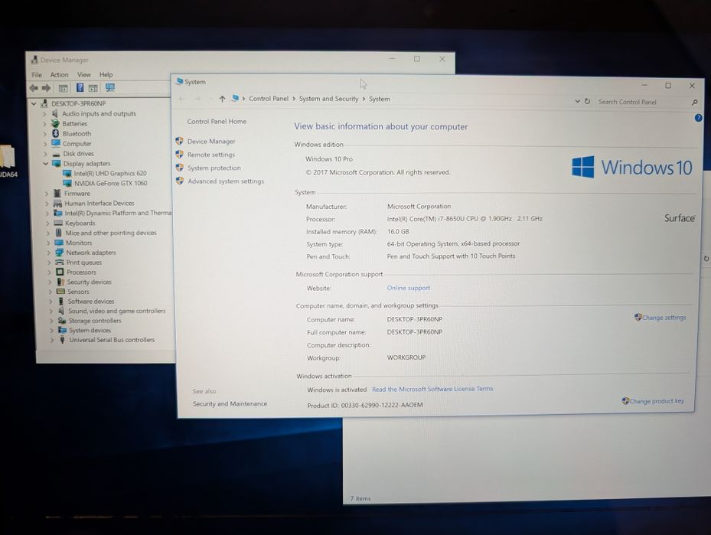The height and width of the screenshot is (535, 711).
Task: Click the Product ID 00330-62990-12222-AAOEM text
Action: 364,405
